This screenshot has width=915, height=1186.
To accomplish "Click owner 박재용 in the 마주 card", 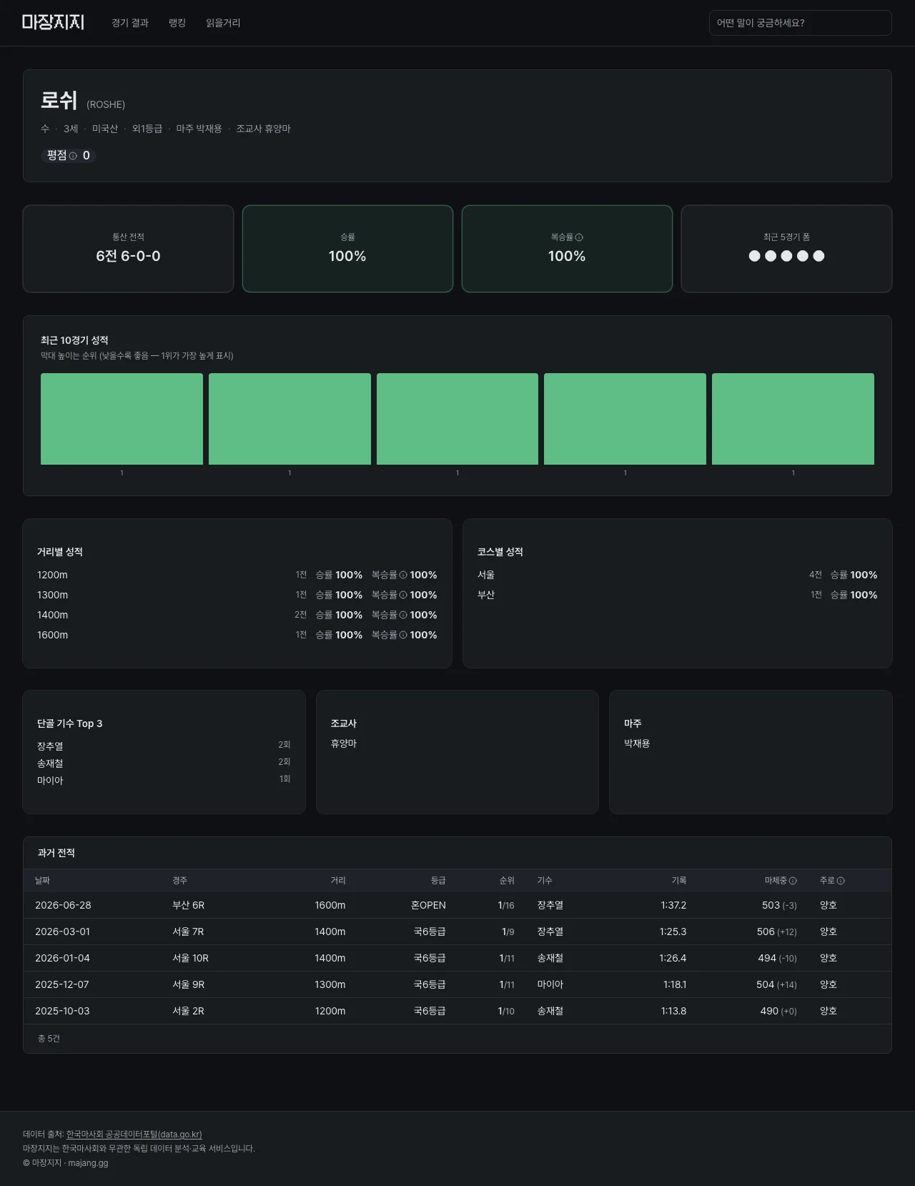I will 637,743.
